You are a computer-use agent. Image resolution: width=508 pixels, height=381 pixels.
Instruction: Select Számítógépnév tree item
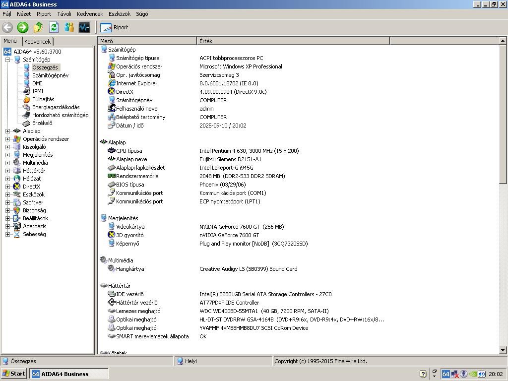(50, 75)
